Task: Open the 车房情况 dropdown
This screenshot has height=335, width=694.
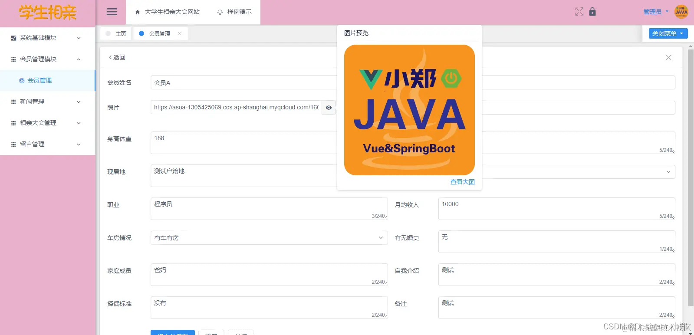Action: click(269, 238)
